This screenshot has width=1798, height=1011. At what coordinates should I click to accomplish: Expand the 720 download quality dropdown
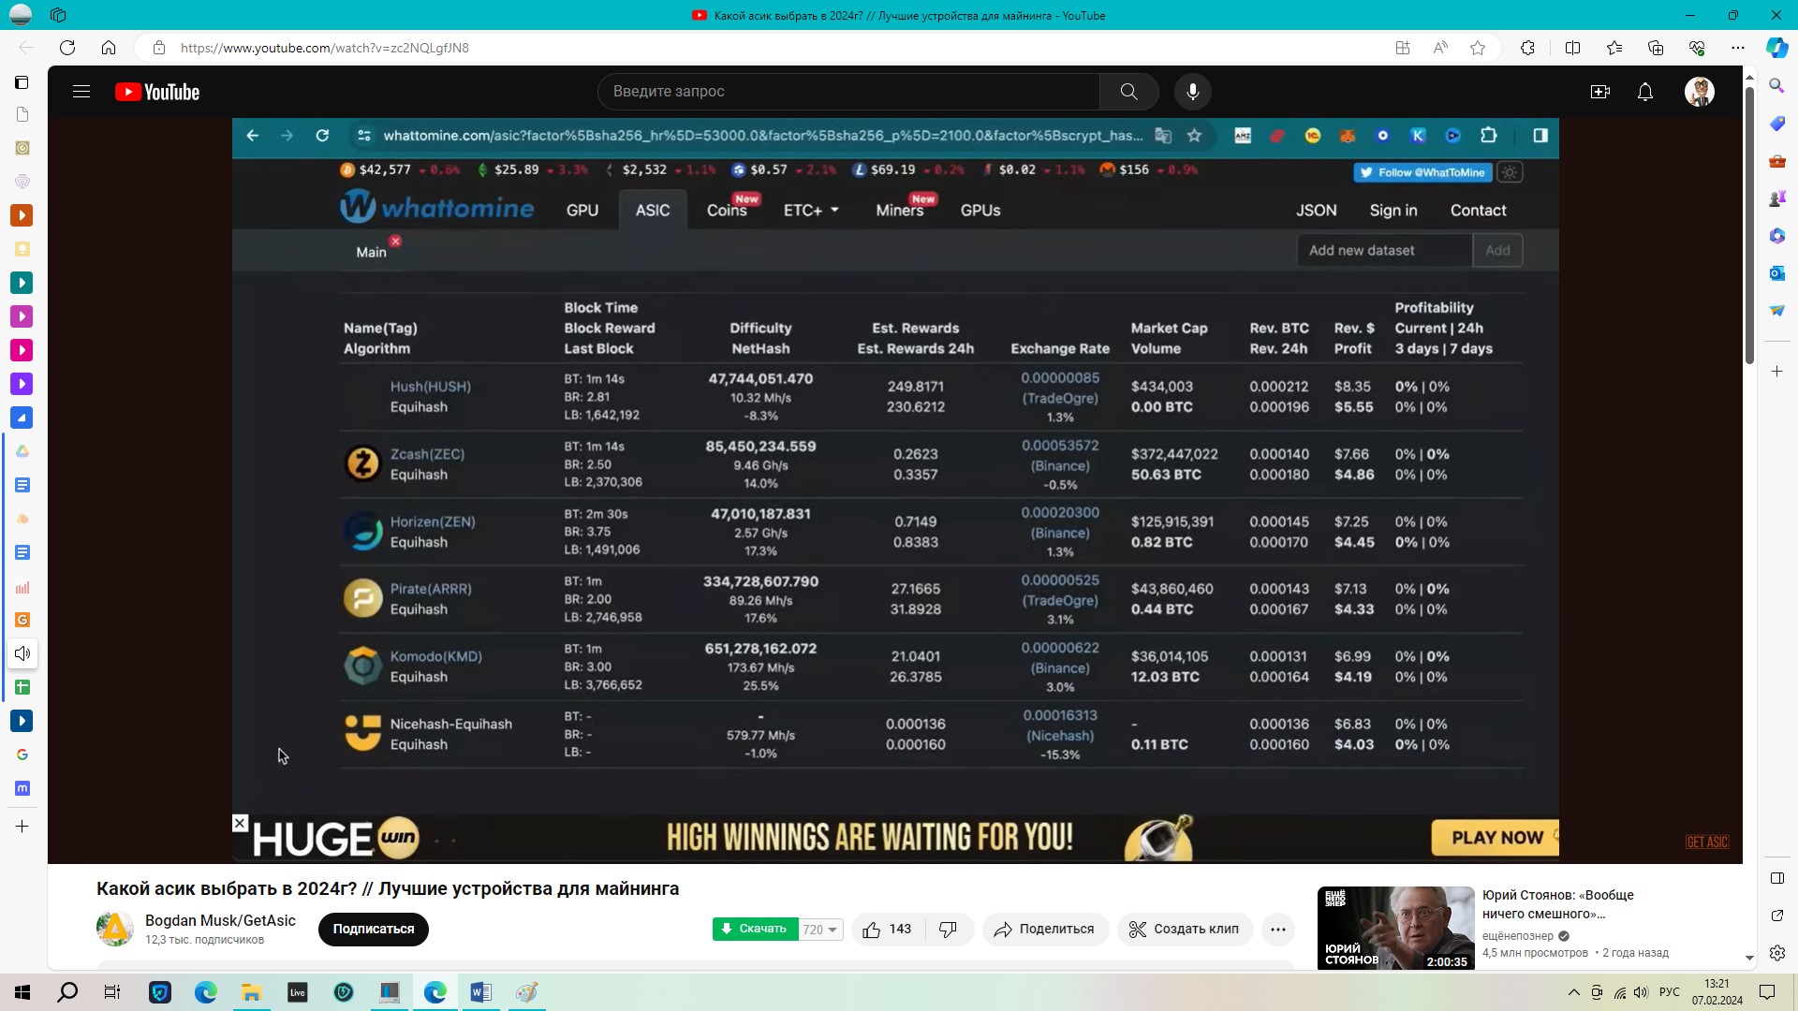pos(820,930)
